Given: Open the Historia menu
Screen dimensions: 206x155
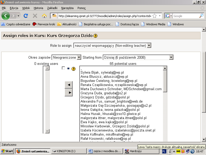Looking at the screenshot, I should (38, 8).
